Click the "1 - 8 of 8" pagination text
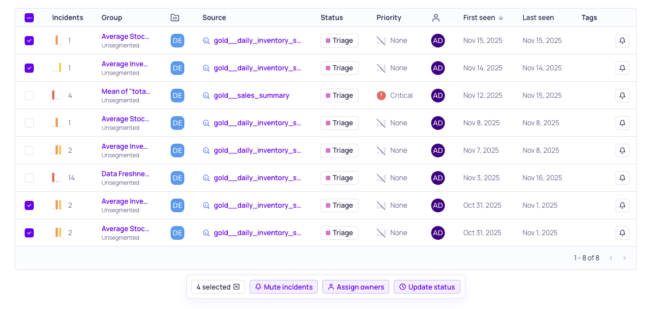The image size is (647, 309). click(x=586, y=258)
